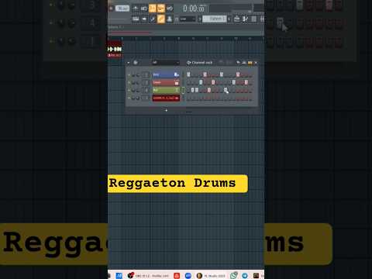Enable the first step of the fourth-row channel
This screenshot has width=372, height=279.
[x=188, y=98]
